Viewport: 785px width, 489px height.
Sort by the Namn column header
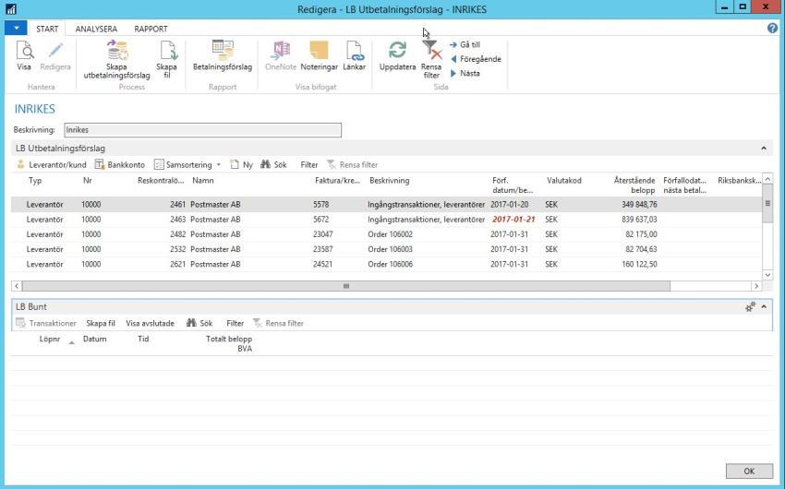pos(203,181)
